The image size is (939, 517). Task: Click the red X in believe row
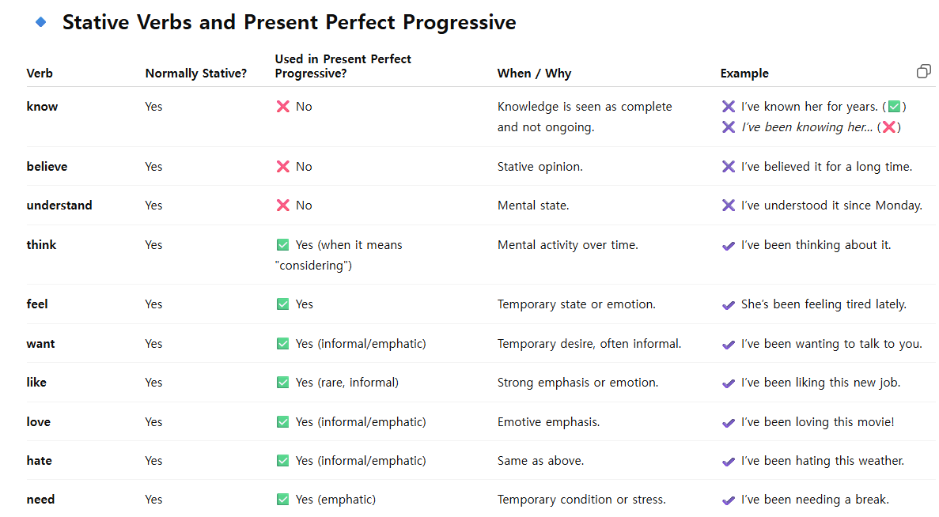coord(282,167)
